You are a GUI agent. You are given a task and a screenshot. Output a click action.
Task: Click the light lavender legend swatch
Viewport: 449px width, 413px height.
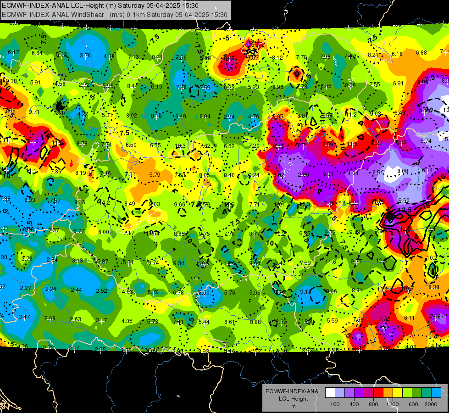click(340, 393)
